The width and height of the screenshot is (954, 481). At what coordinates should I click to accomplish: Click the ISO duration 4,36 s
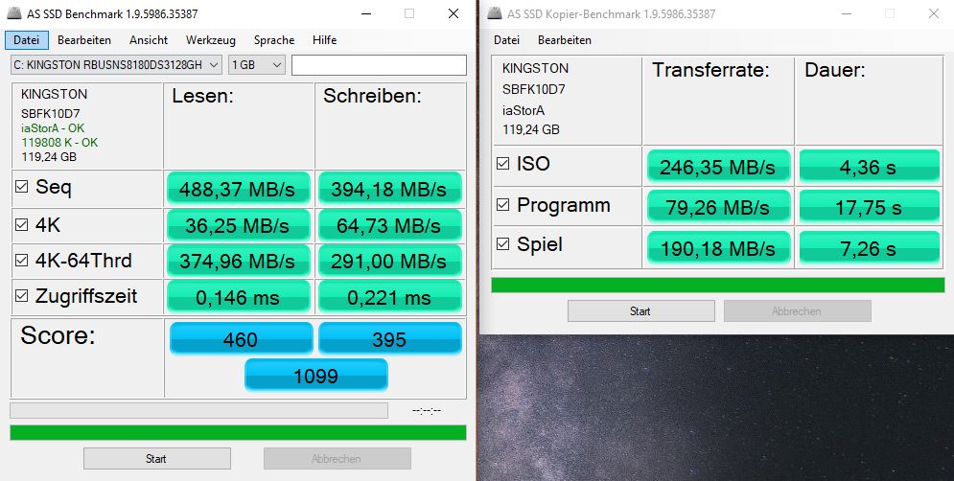(869, 166)
